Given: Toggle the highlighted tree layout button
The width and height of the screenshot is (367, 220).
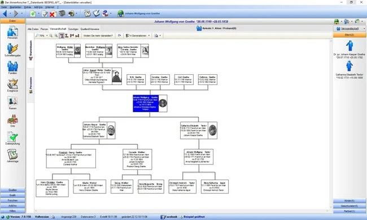Looking at the screenshot, I should coord(62,35).
